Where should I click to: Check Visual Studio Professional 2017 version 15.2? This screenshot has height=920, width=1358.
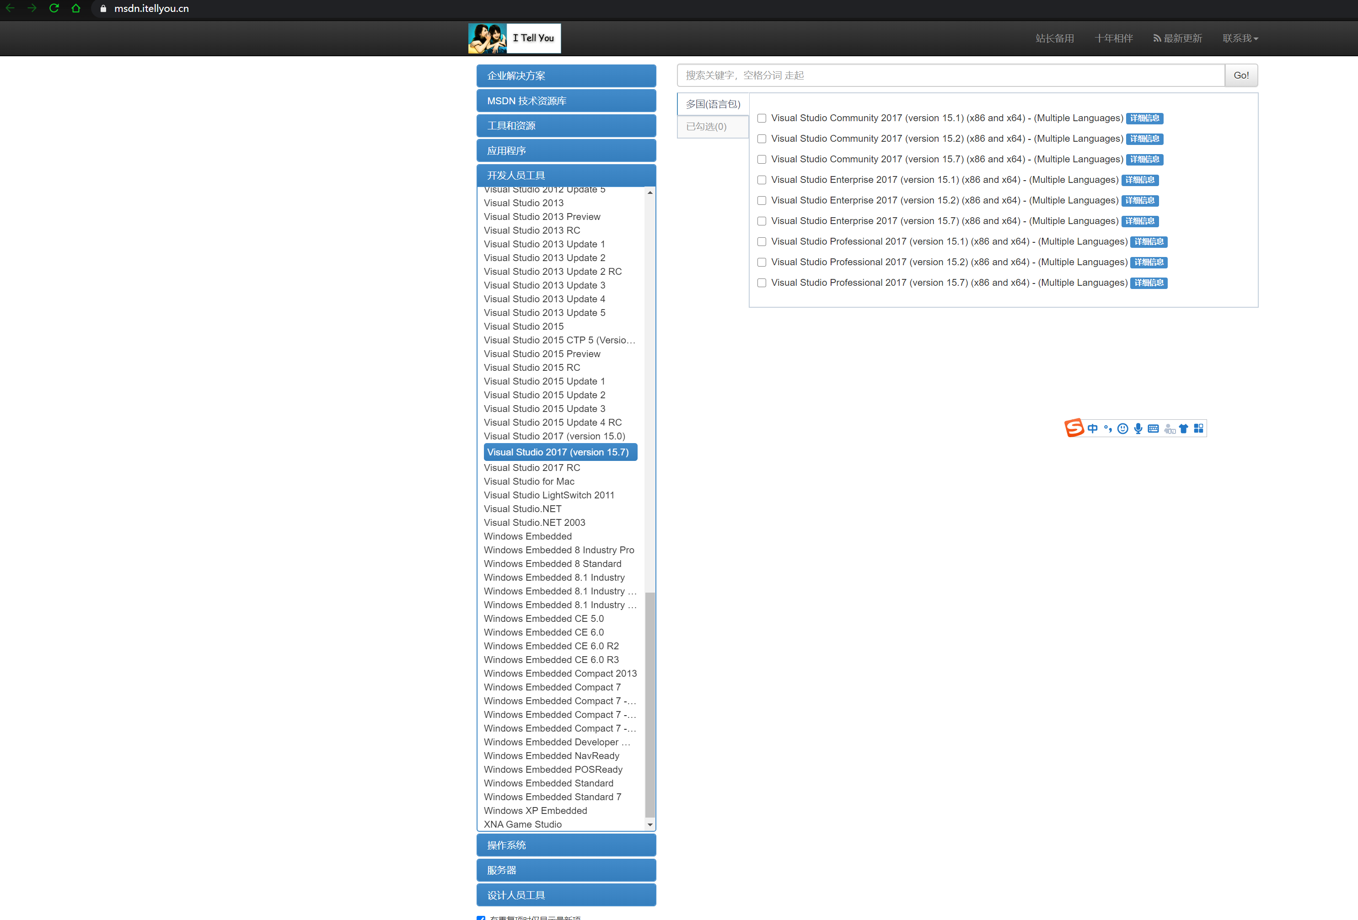click(x=762, y=262)
